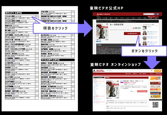167x115 pixels.
Task: Click the yellow Toei-logo banner in shop sidebar
Action: (156, 96)
